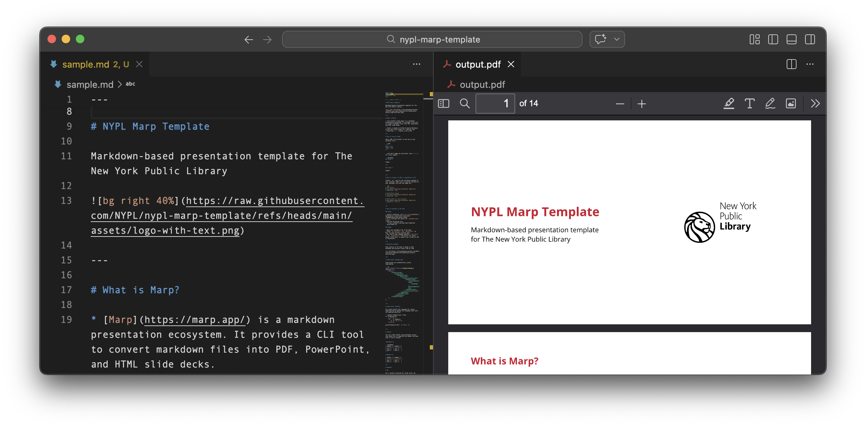Open the PDF search magnifier
Viewport: 866px width, 427px height.
tap(465, 103)
